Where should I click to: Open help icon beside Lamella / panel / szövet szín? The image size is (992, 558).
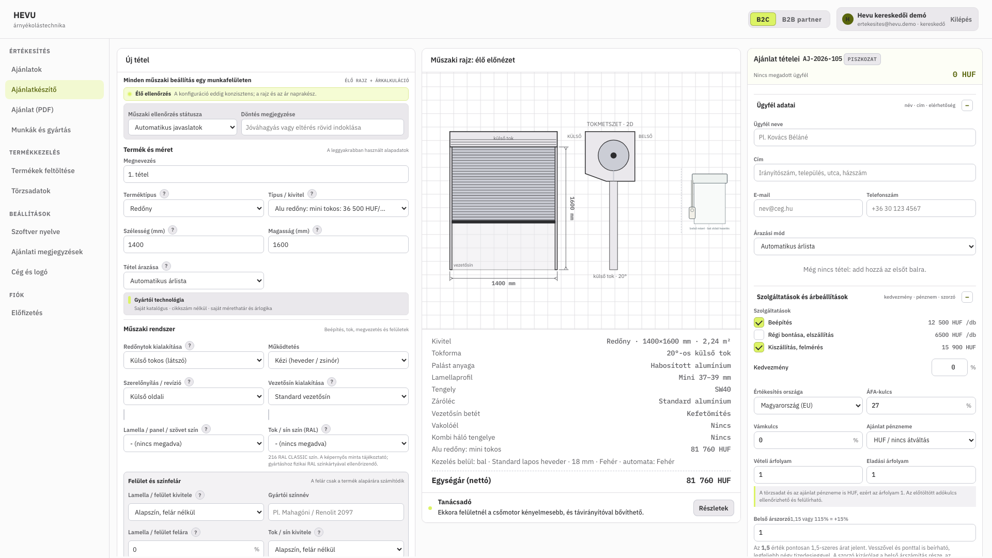(206, 429)
